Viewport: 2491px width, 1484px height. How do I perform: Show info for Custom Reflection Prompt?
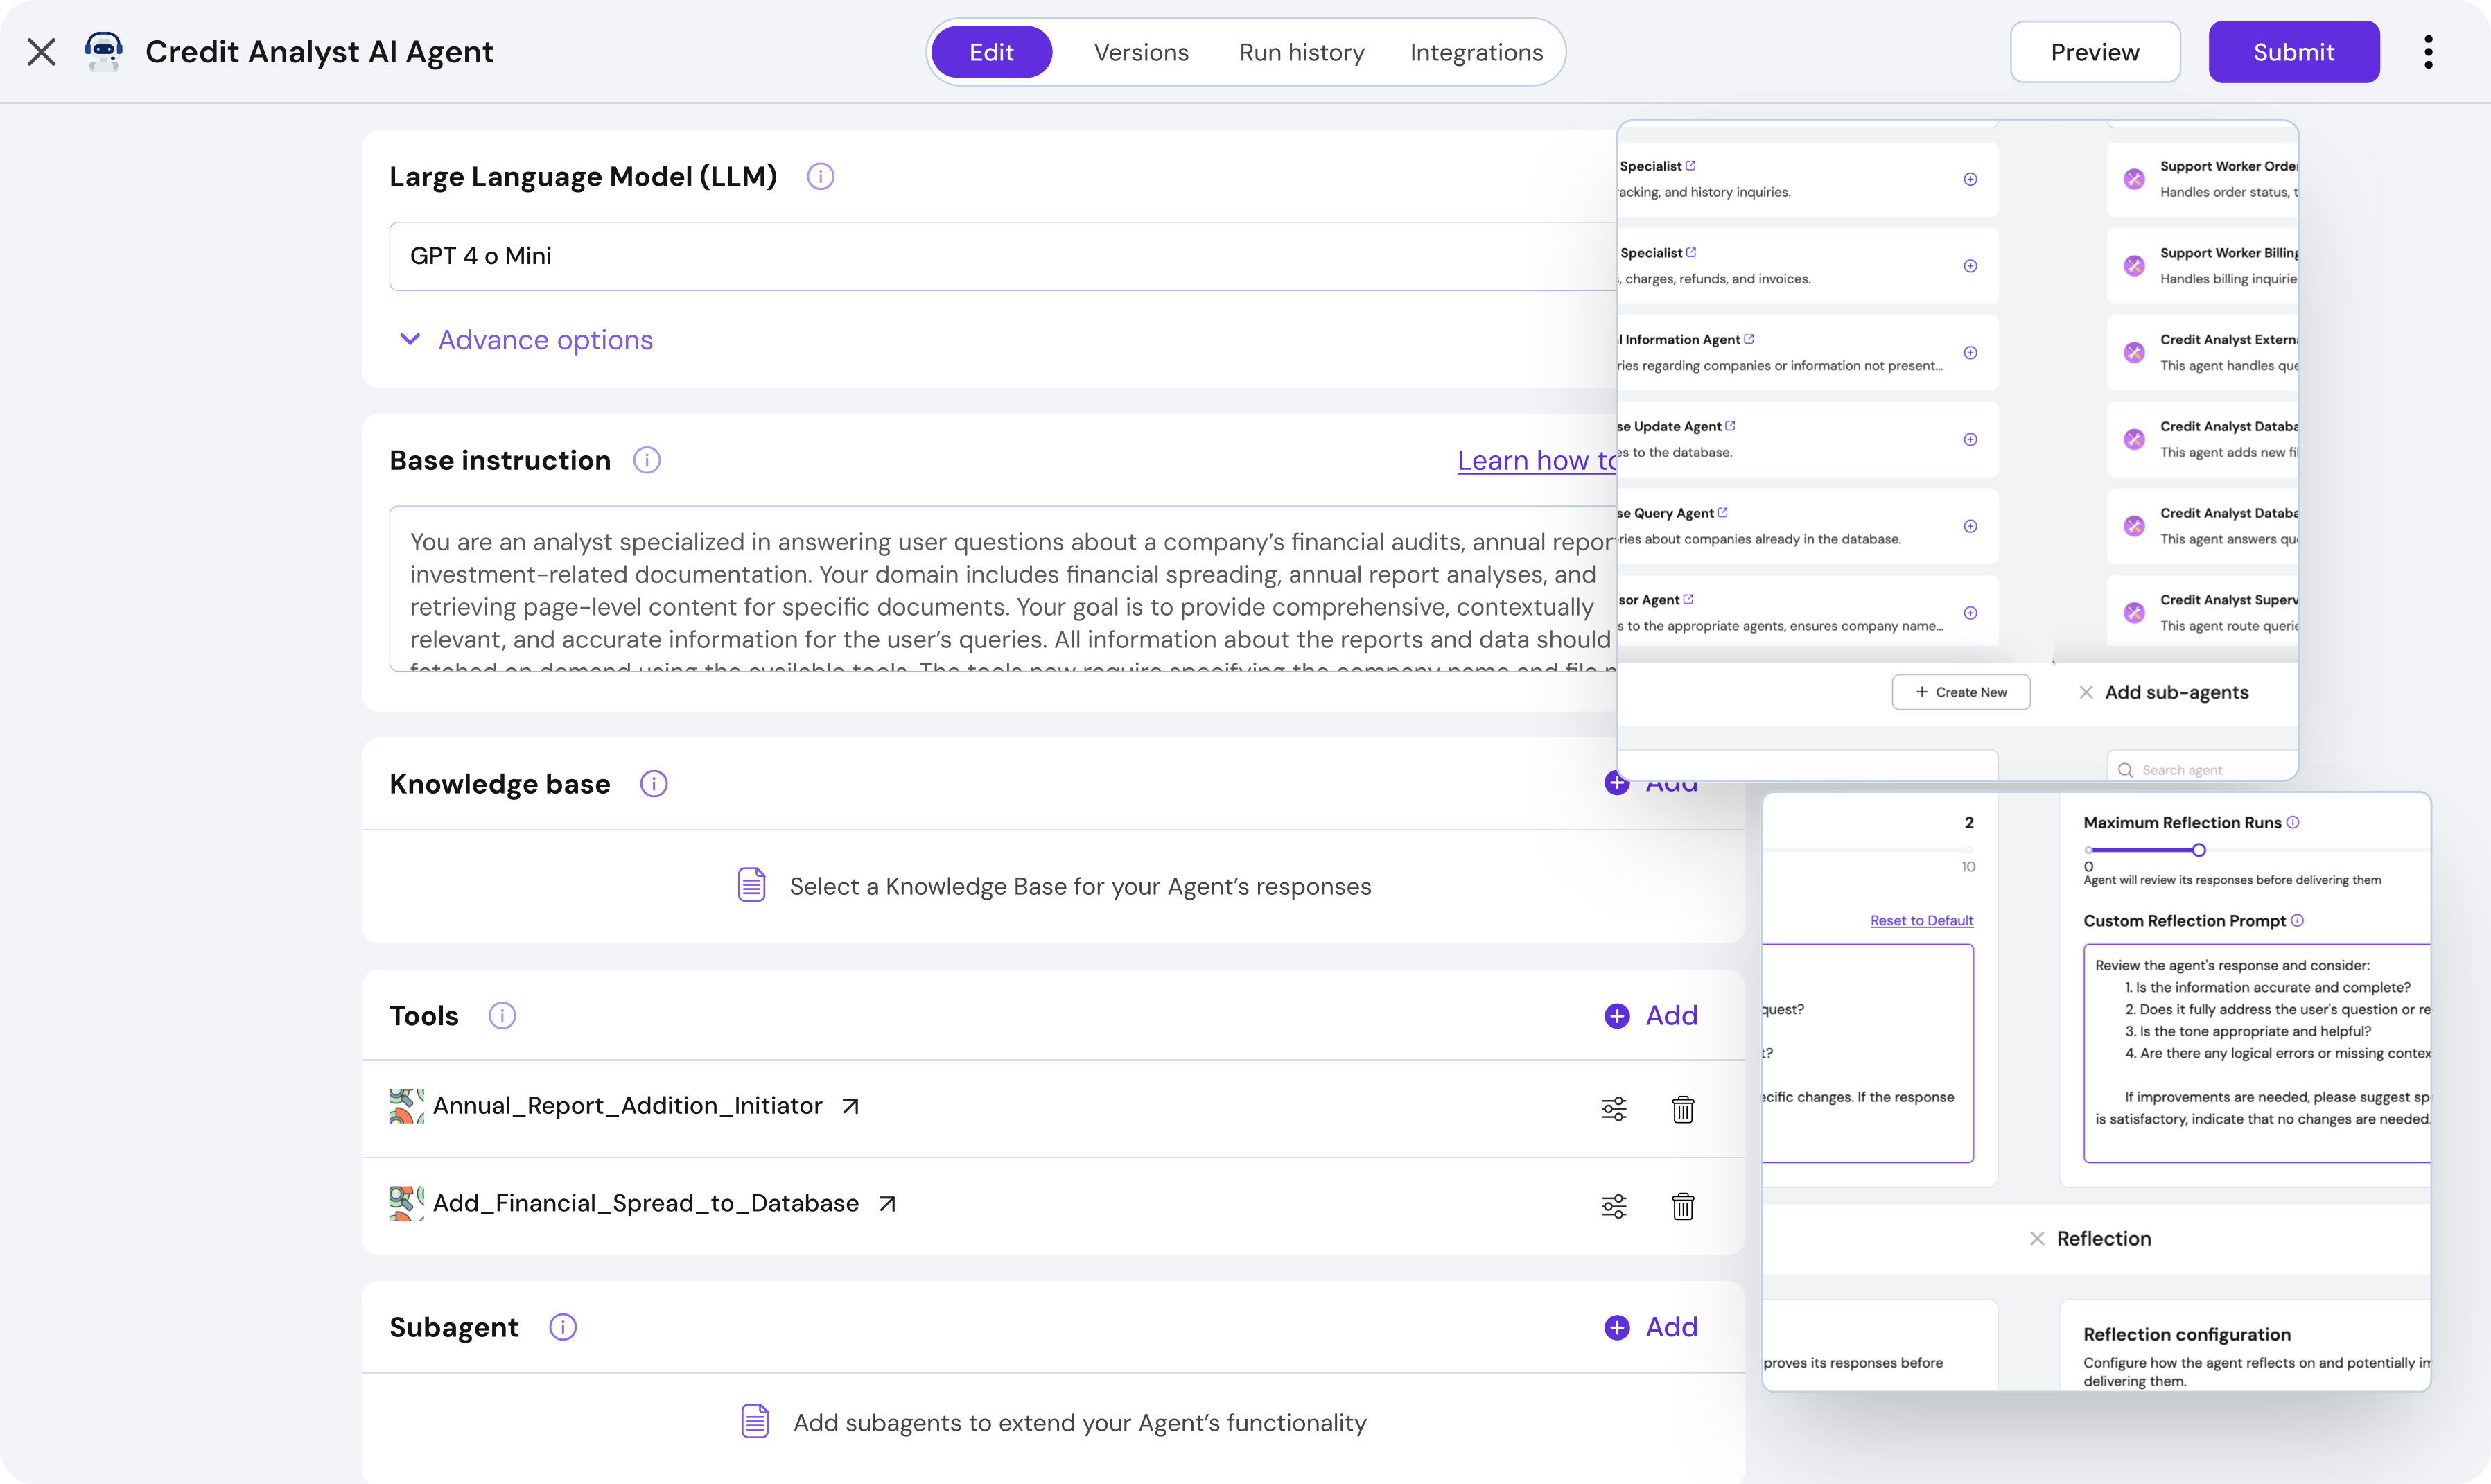pyautogui.click(x=2297, y=920)
